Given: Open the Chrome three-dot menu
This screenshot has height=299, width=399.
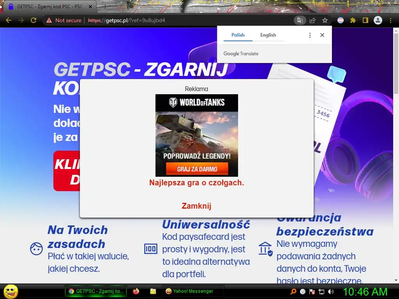Looking at the screenshot, I should coord(390,20).
